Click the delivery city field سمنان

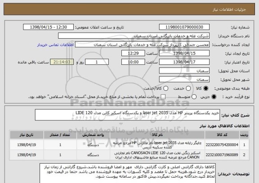(x=184, y=80)
